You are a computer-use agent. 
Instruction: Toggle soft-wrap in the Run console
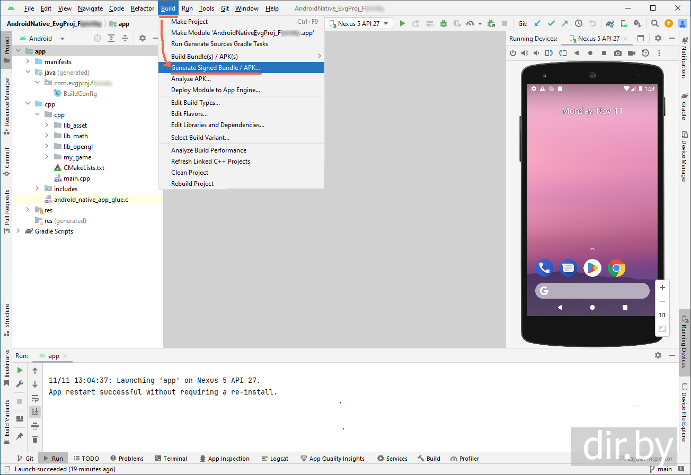[x=35, y=398]
